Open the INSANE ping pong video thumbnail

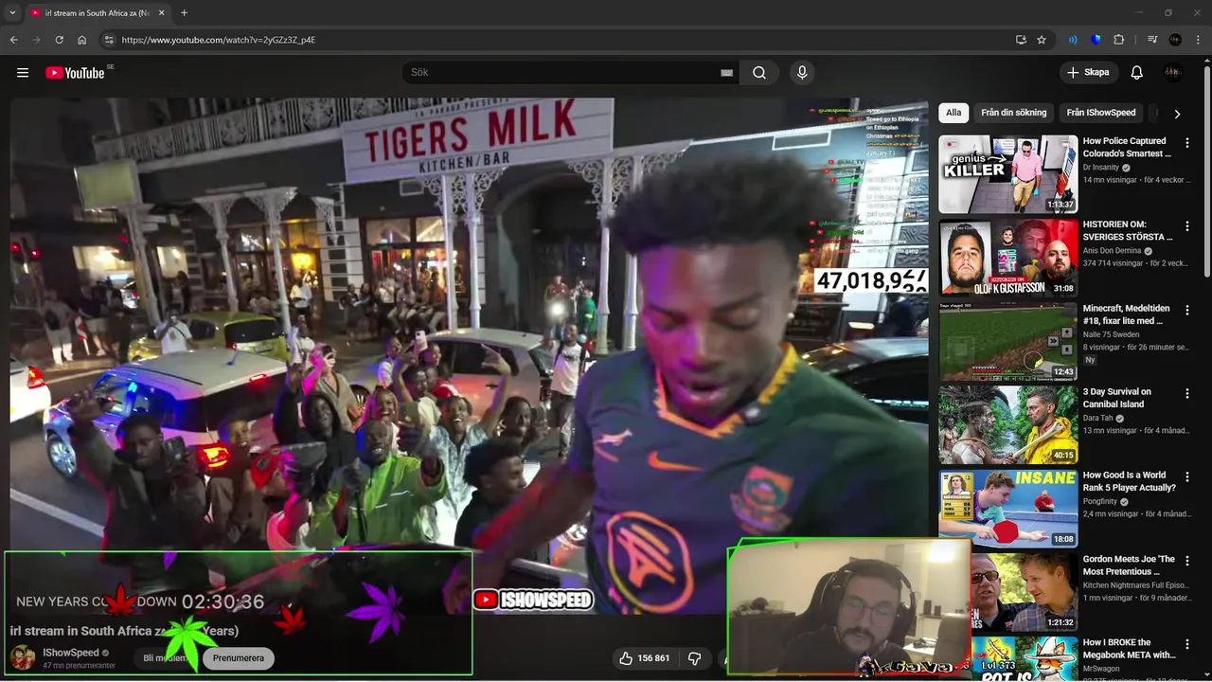coord(1008,508)
